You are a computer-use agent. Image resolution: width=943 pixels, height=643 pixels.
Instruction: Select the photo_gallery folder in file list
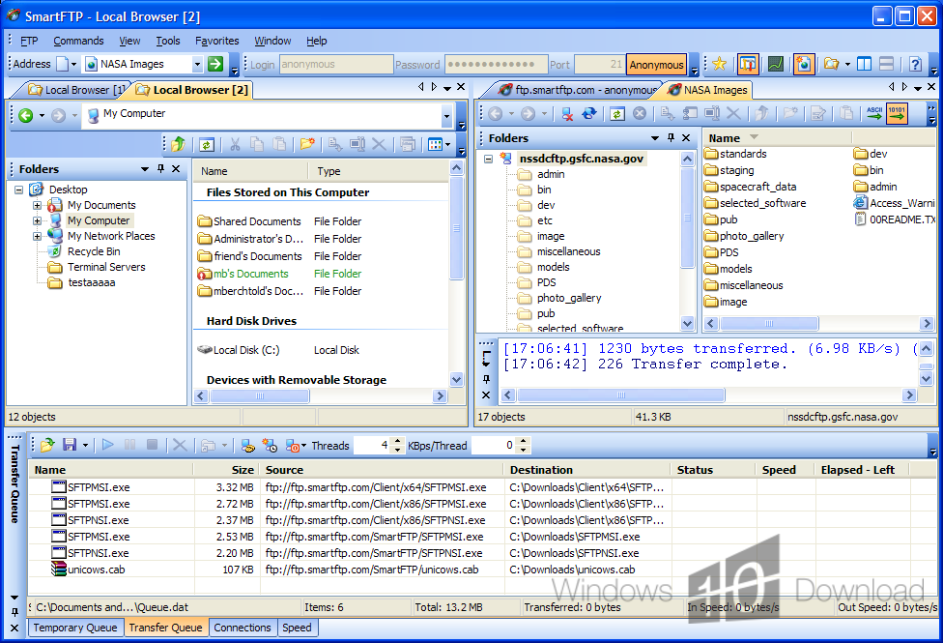[x=751, y=236]
